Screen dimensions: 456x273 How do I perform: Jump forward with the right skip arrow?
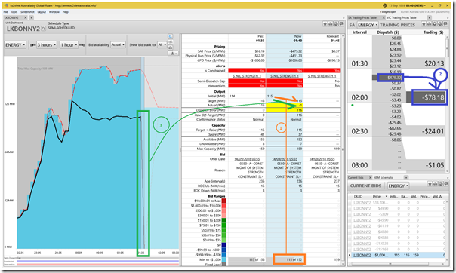tap(82, 45)
